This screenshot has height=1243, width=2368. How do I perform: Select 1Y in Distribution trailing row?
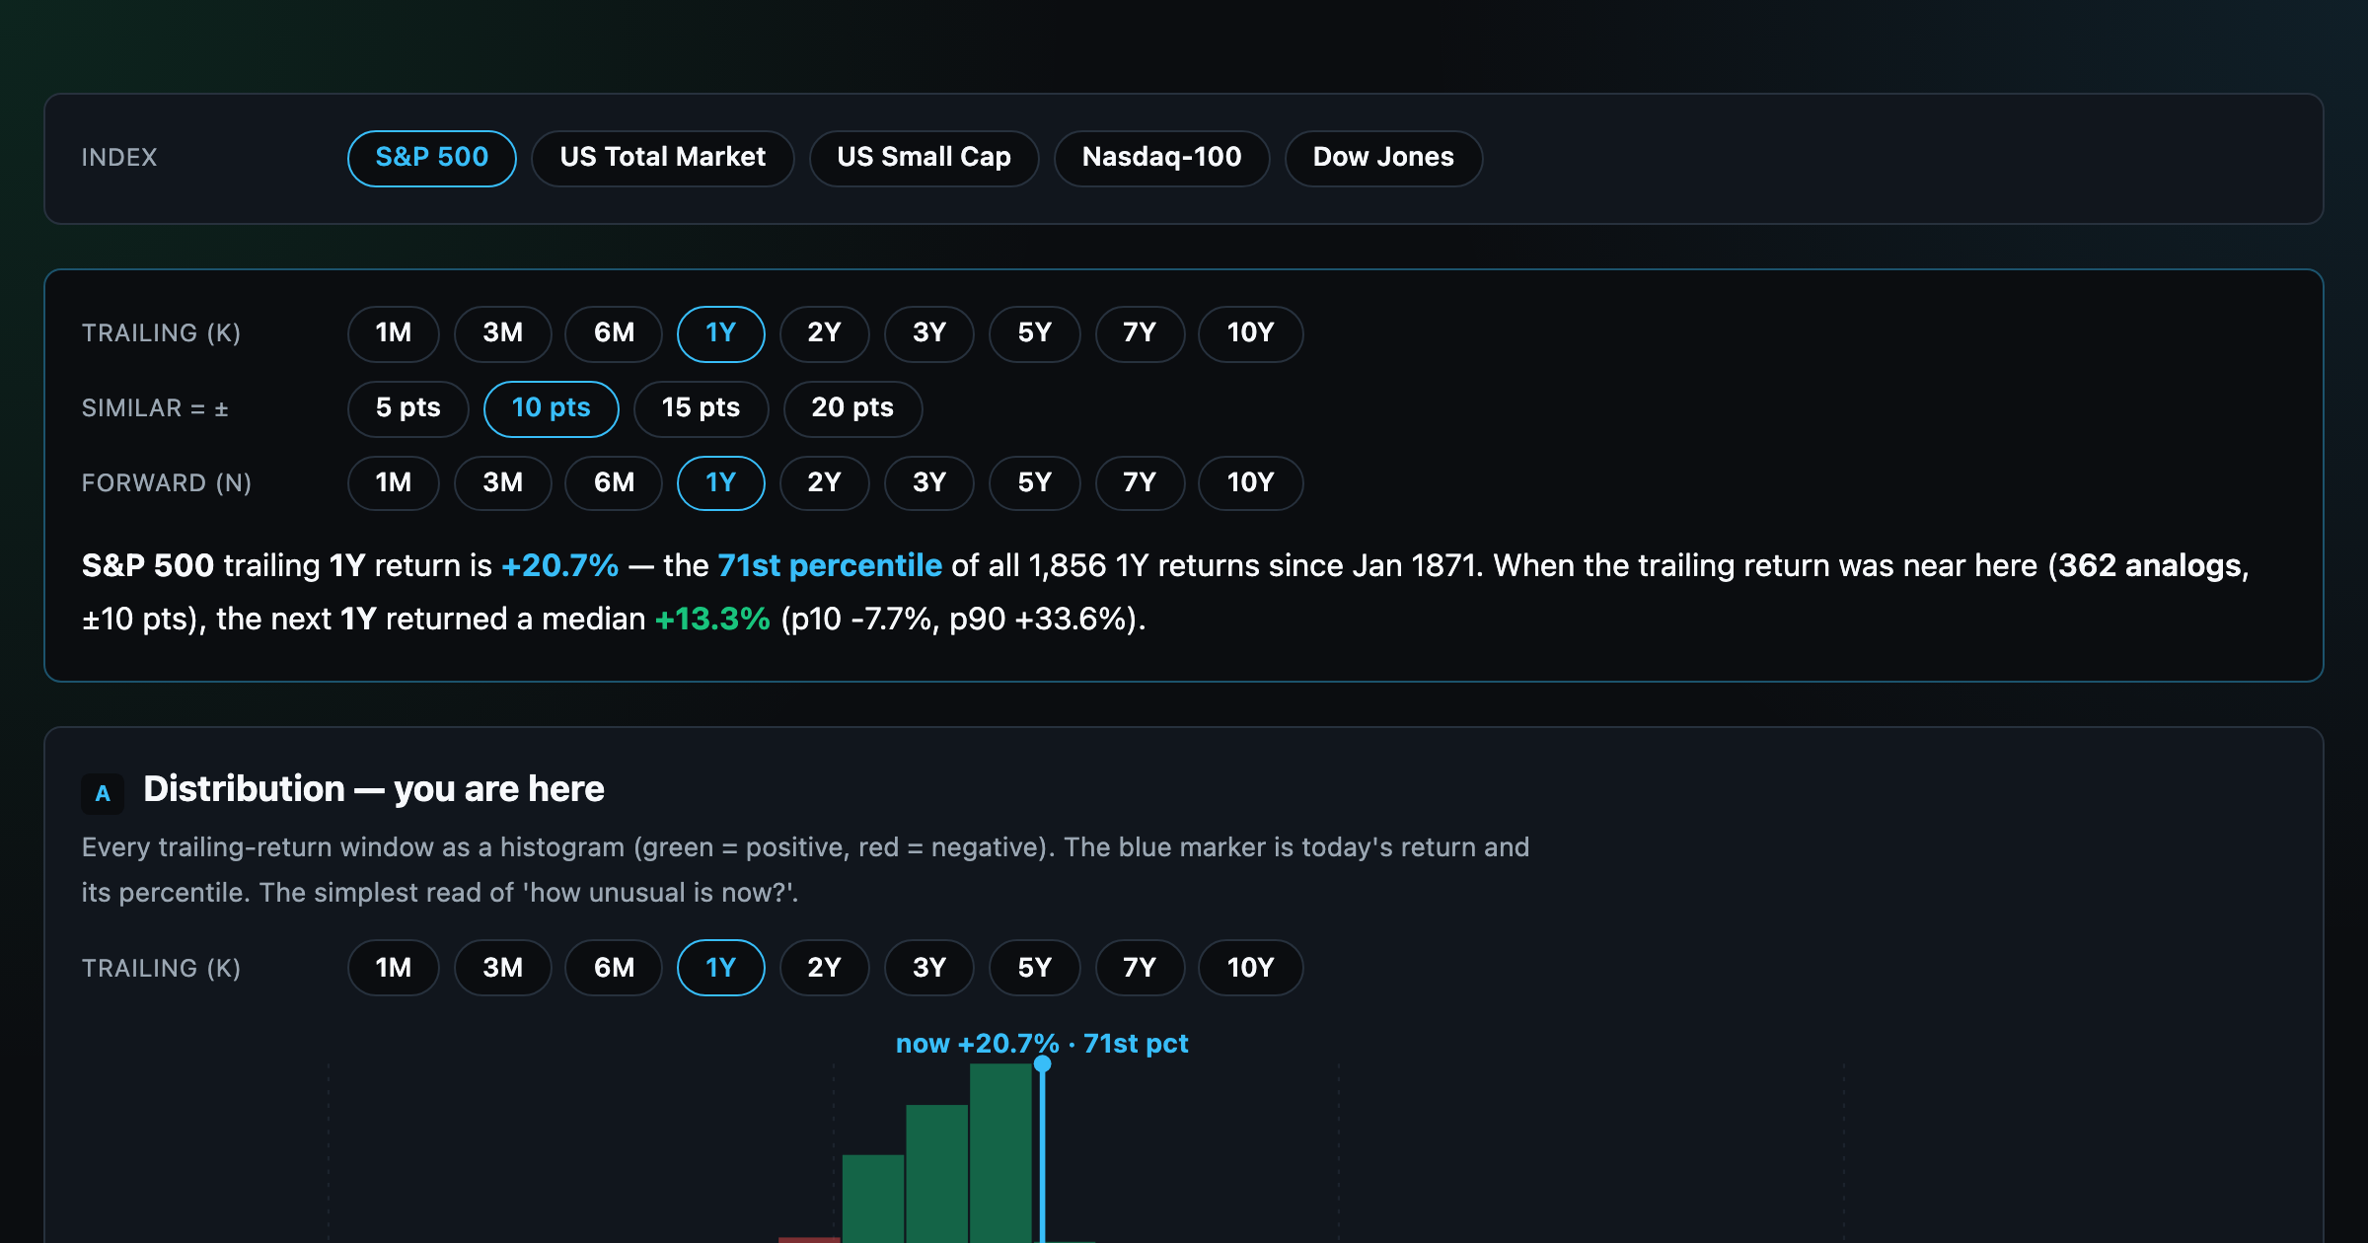pyautogui.click(x=720, y=968)
